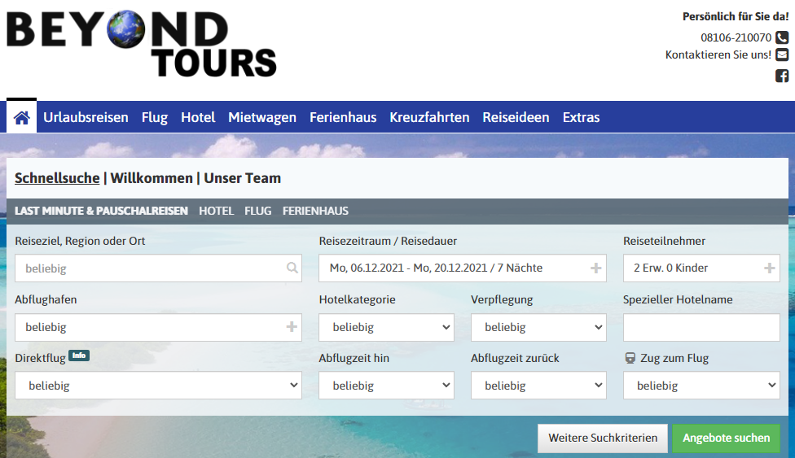Click the home icon in navigation bar
The image size is (795, 458).
point(21,117)
